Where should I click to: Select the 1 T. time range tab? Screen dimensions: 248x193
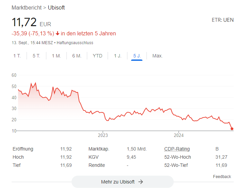17,56
